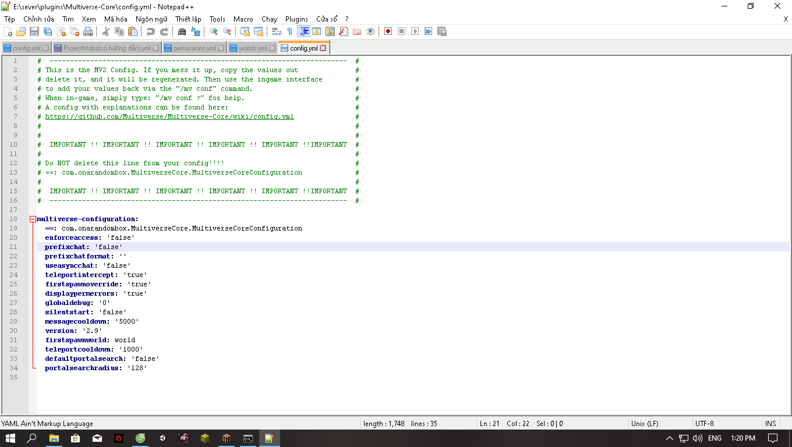792x447 pixels.
Task: Toggle the indent guide button
Action: pos(303,31)
